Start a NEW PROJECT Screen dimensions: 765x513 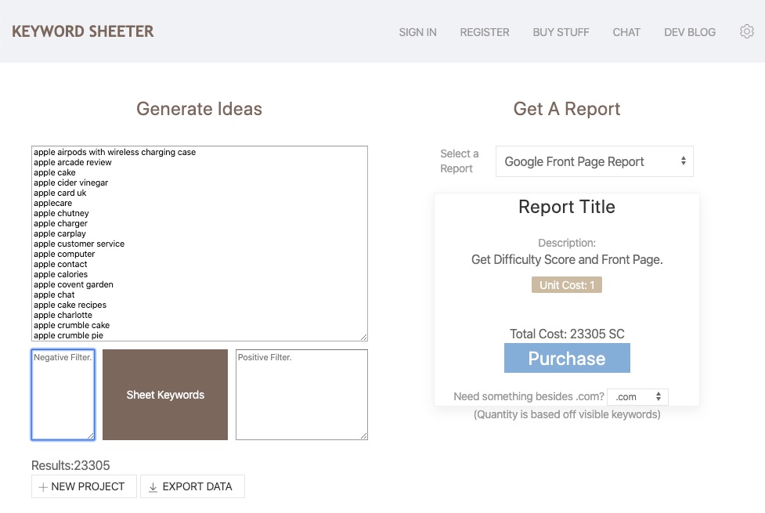(84, 486)
